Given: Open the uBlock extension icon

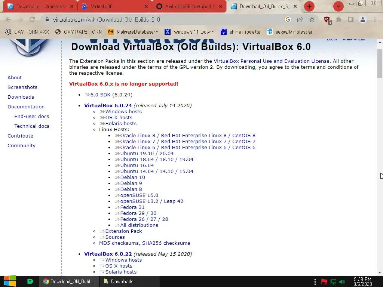Looking at the screenshot, I should pos(327,20).
